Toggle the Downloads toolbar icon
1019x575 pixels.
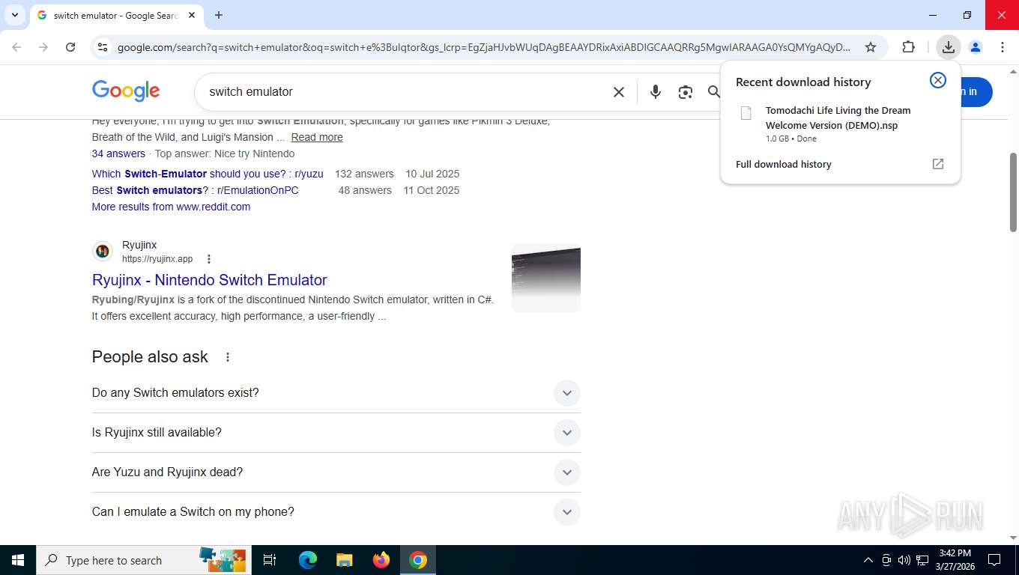949,47
